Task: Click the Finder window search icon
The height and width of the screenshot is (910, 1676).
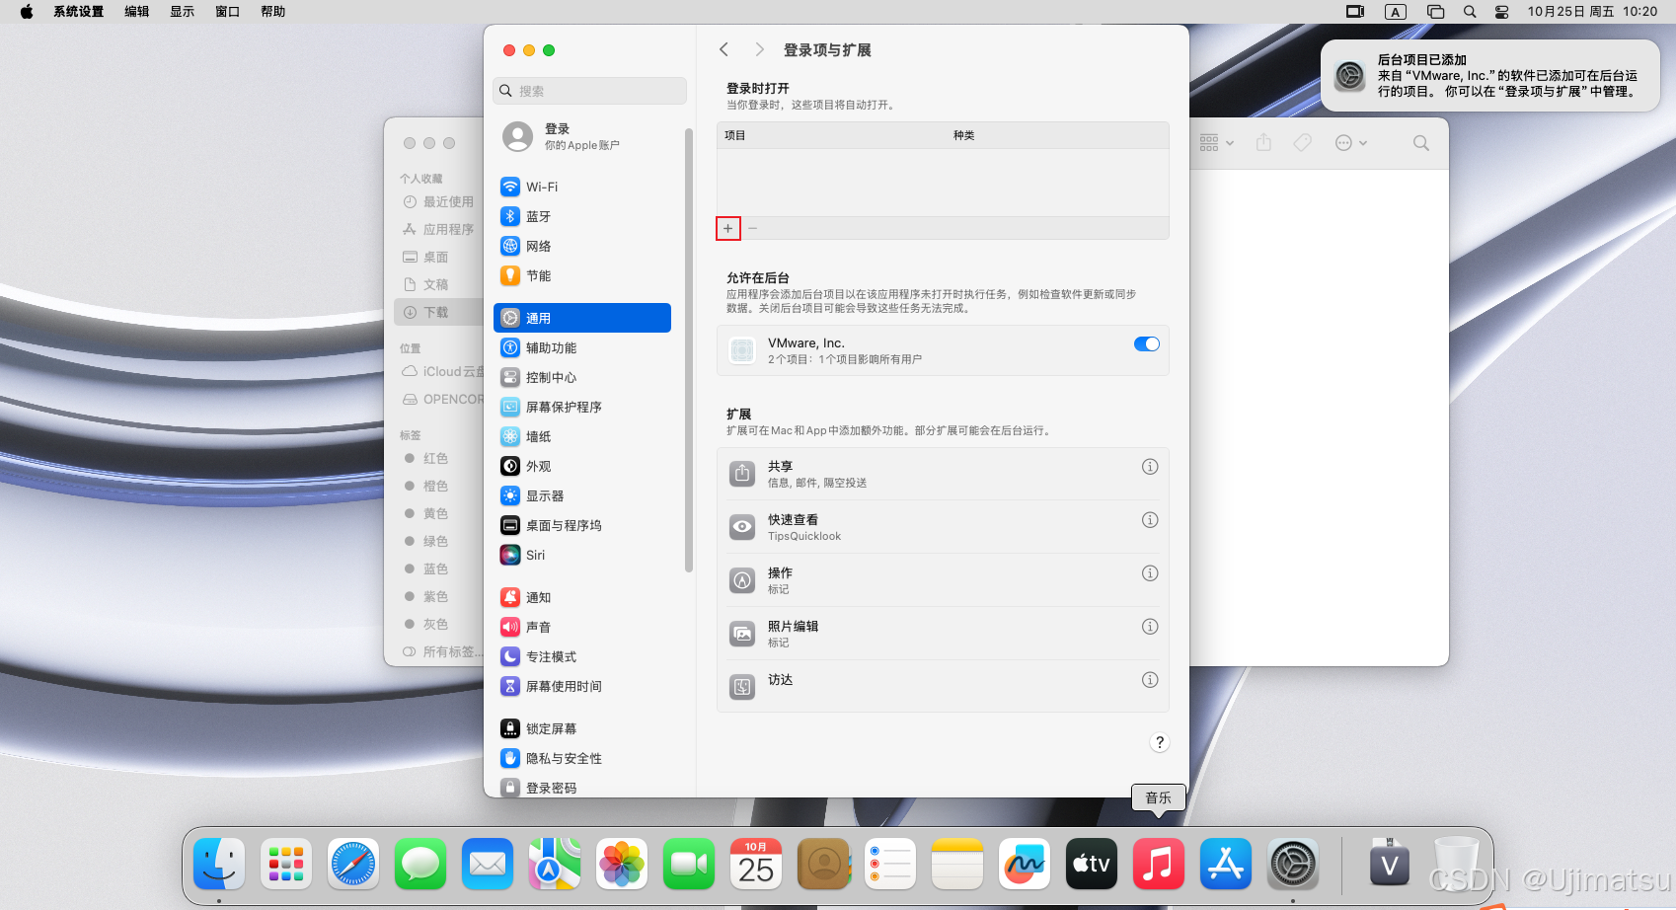Action: 1421,143
